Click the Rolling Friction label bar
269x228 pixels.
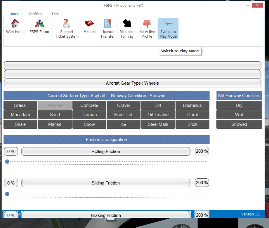pos(106,152)
